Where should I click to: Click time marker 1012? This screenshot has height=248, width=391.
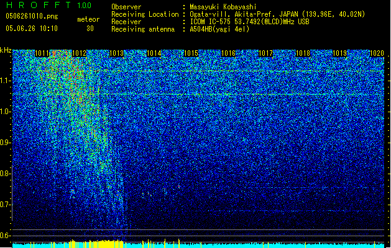(x=80, y=53)
